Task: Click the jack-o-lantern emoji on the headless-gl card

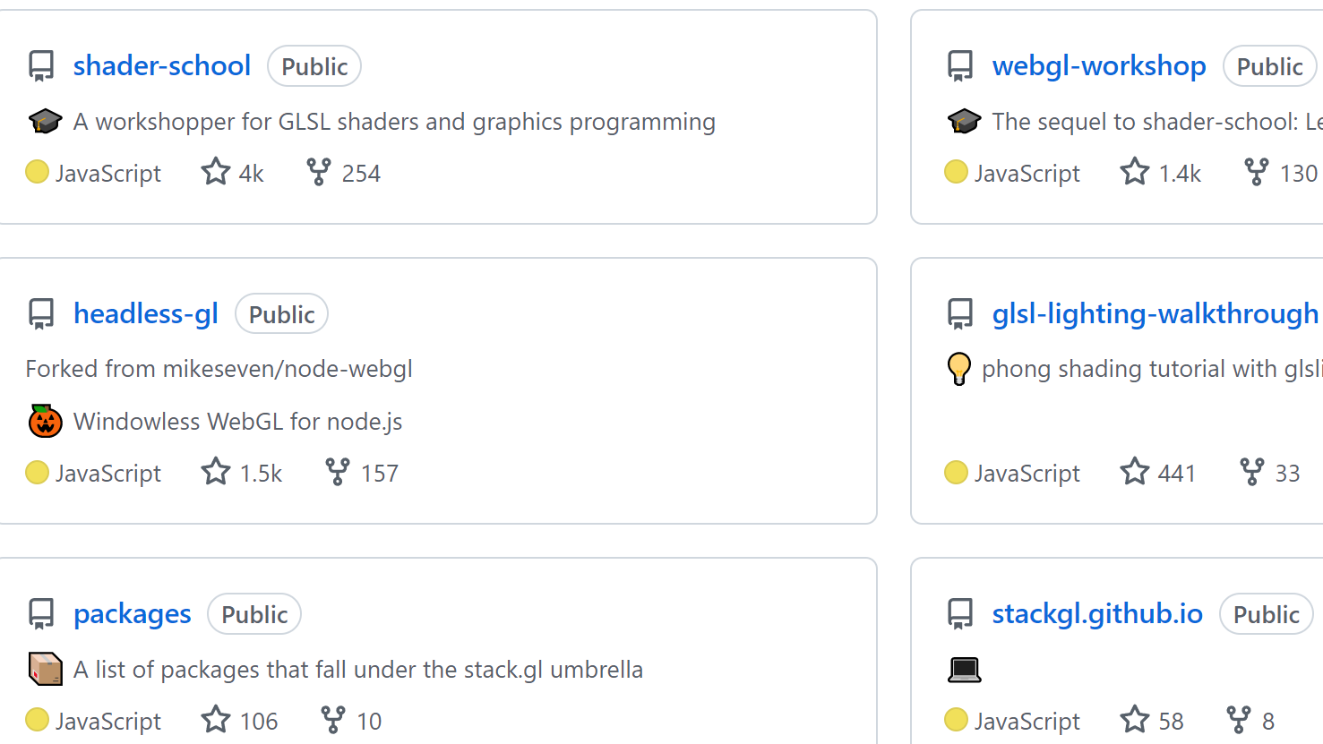Action: pyautogui.click(x=45, y=421)
